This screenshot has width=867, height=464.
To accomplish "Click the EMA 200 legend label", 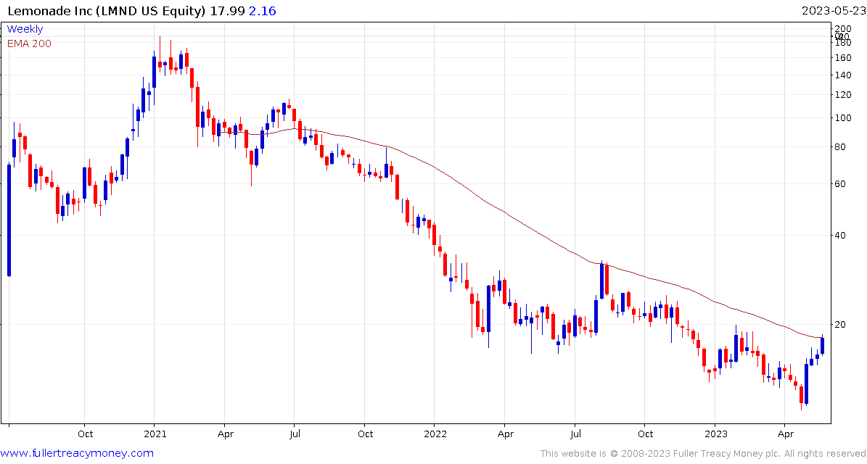I will (x=29, y=43).
